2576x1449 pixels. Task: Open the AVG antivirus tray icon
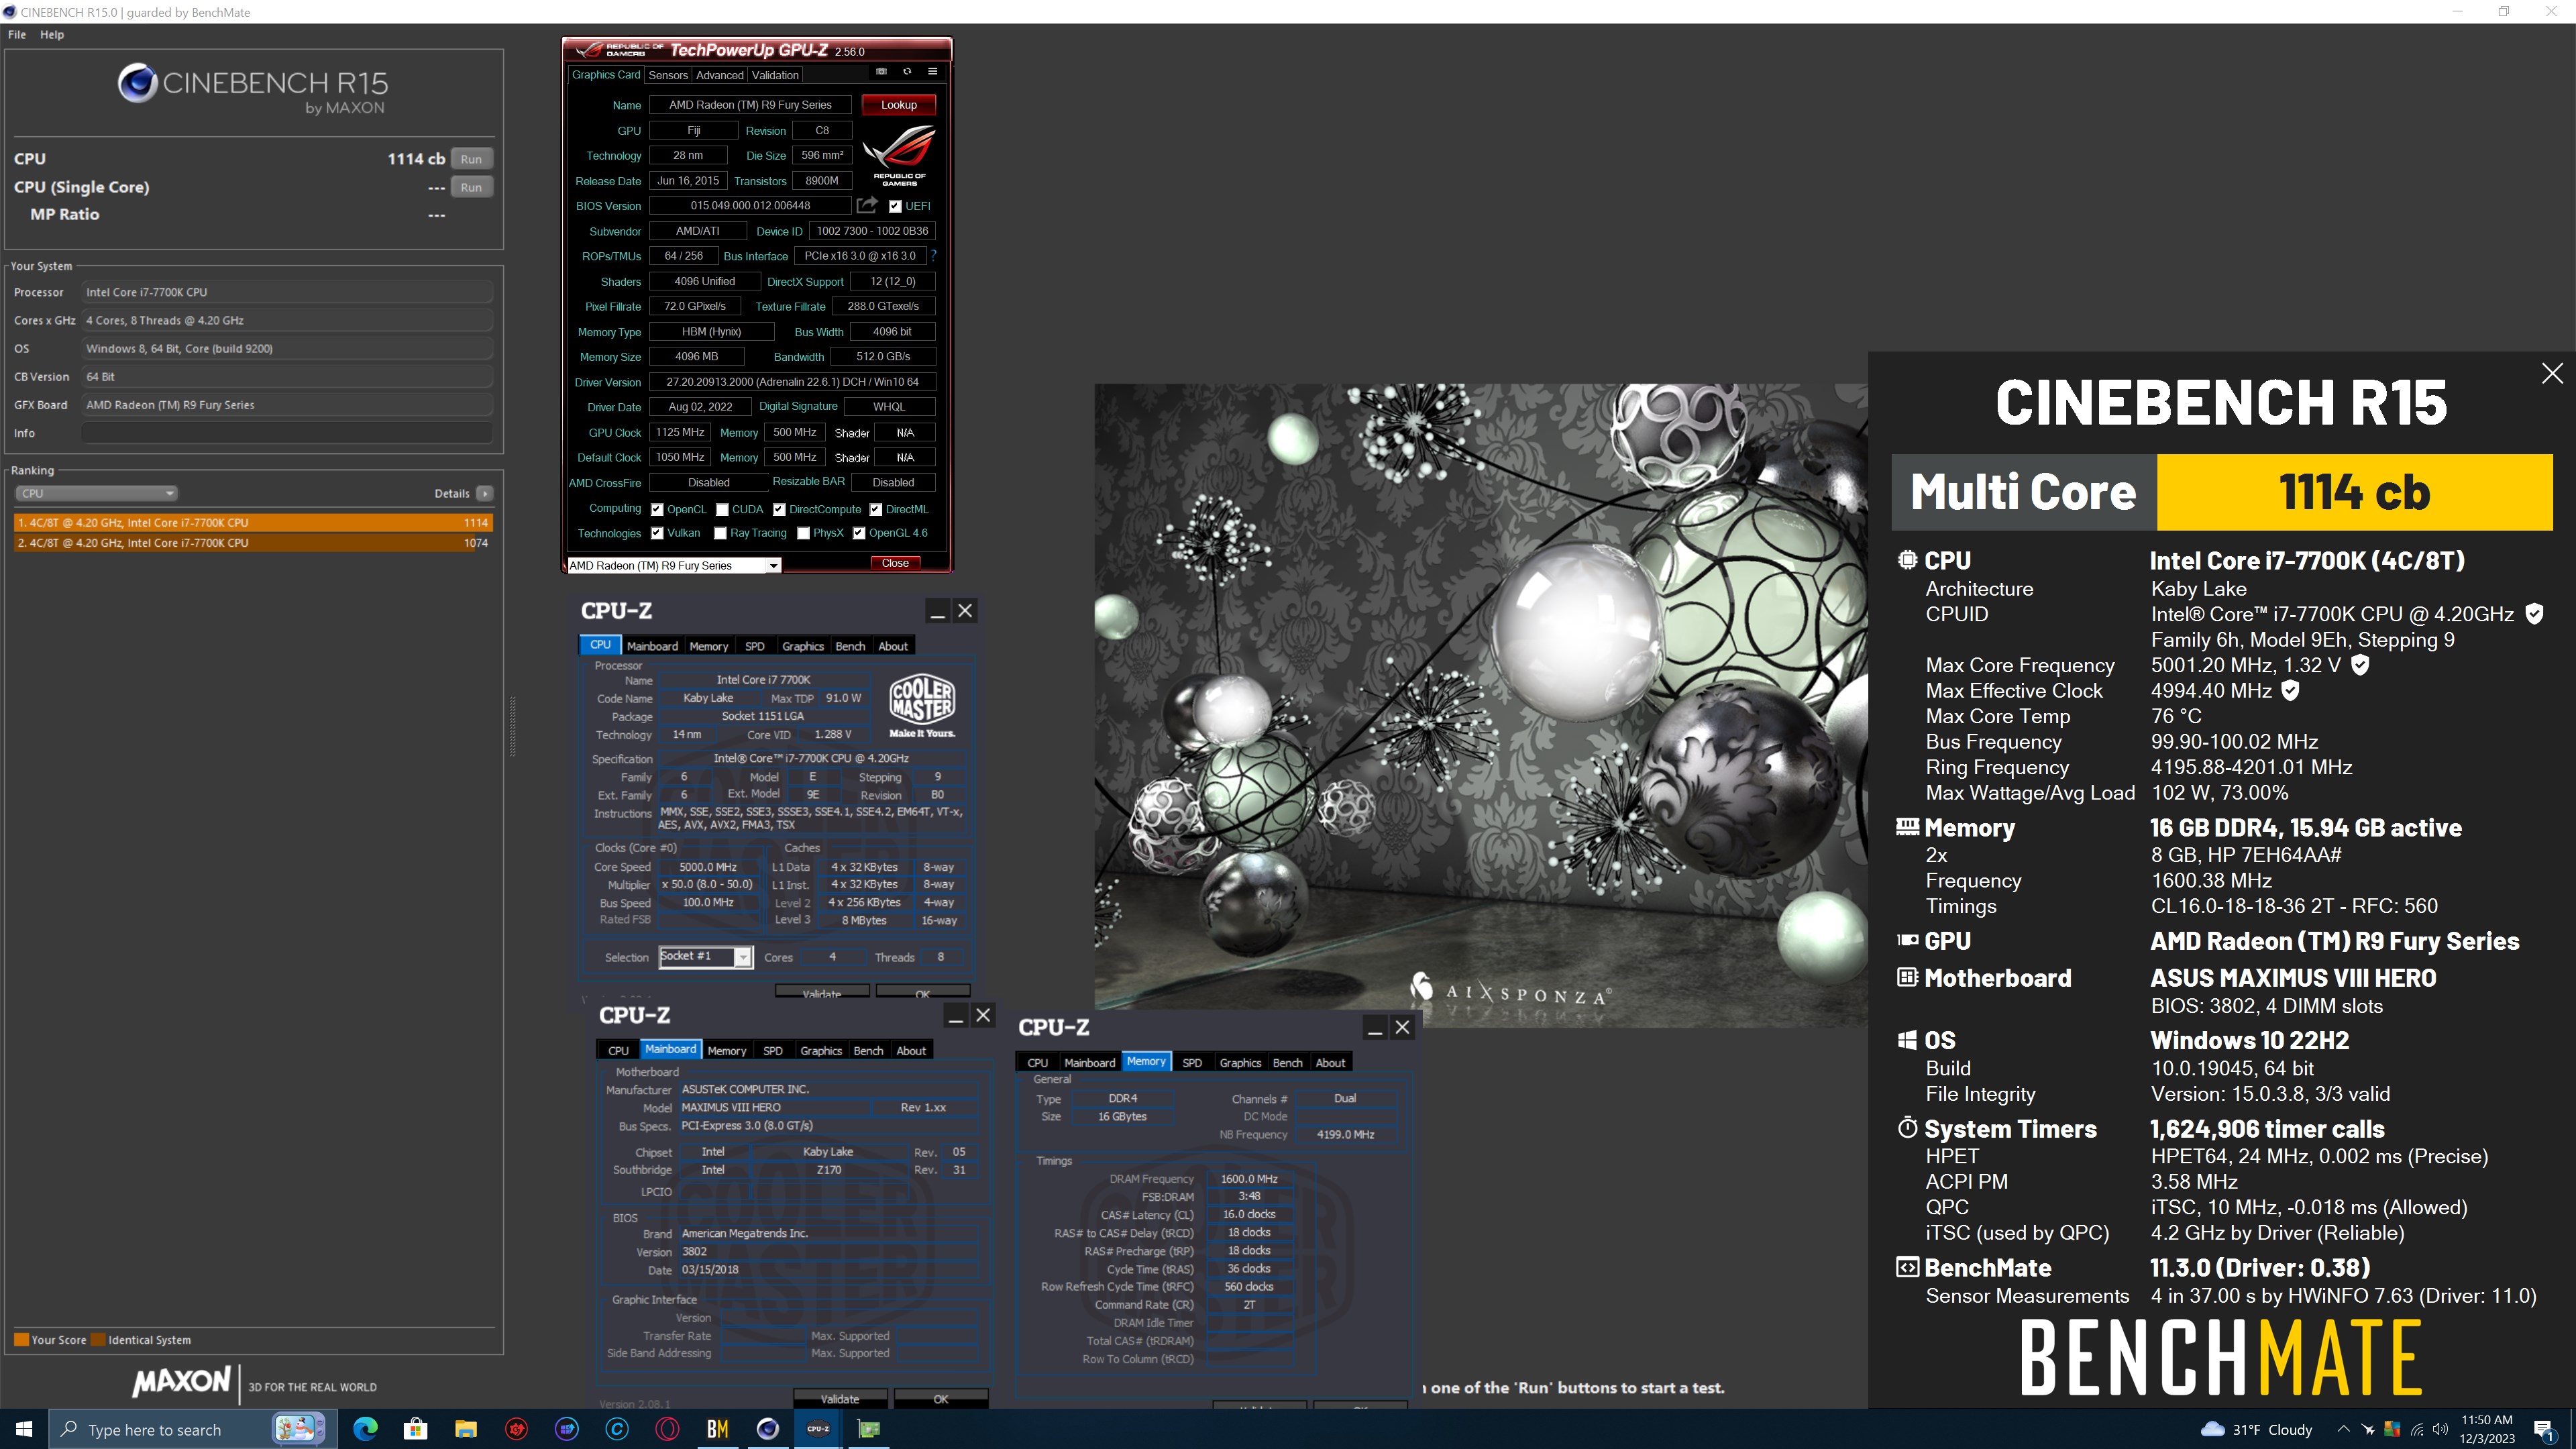[2392, 1429]
